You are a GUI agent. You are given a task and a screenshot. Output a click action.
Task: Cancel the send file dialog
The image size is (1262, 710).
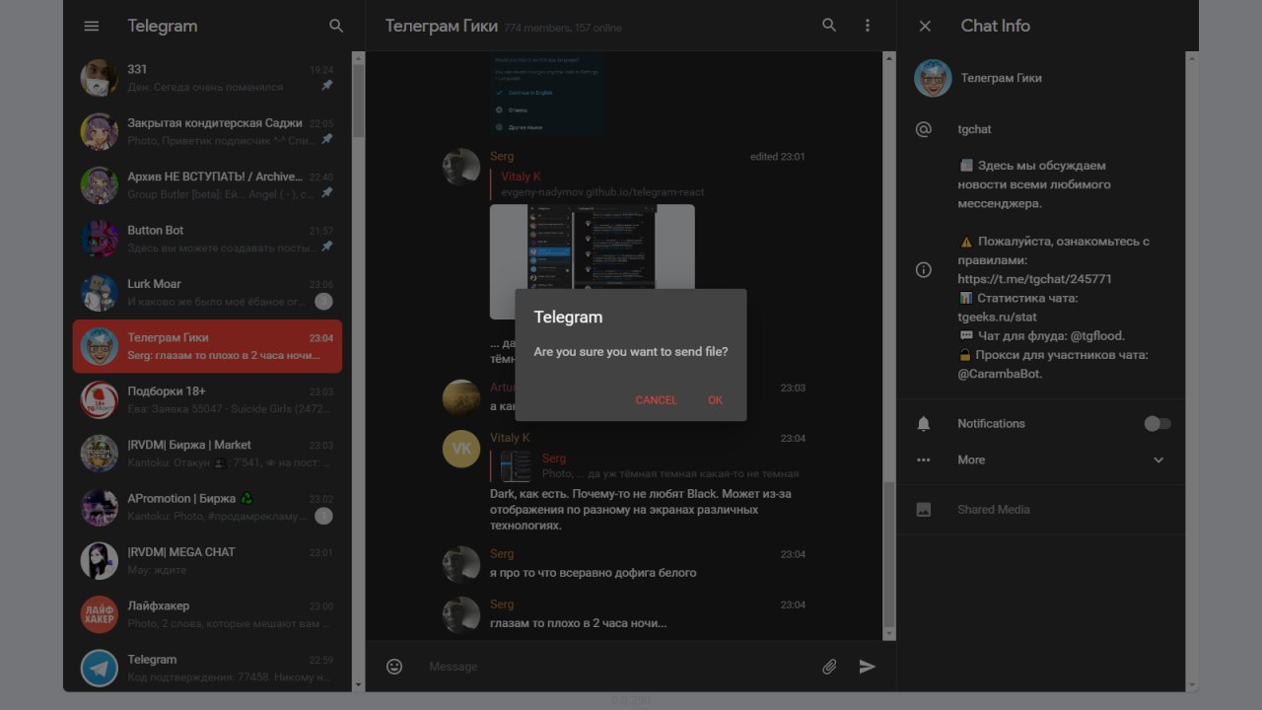pos(657,400)
